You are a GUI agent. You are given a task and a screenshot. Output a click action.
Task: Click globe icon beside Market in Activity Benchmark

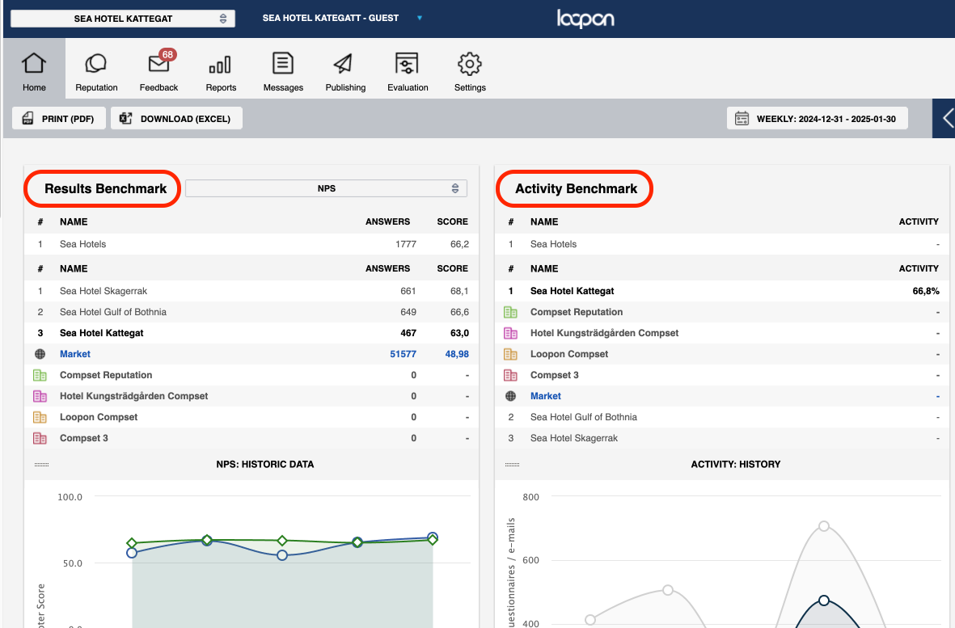coord(511,396)
